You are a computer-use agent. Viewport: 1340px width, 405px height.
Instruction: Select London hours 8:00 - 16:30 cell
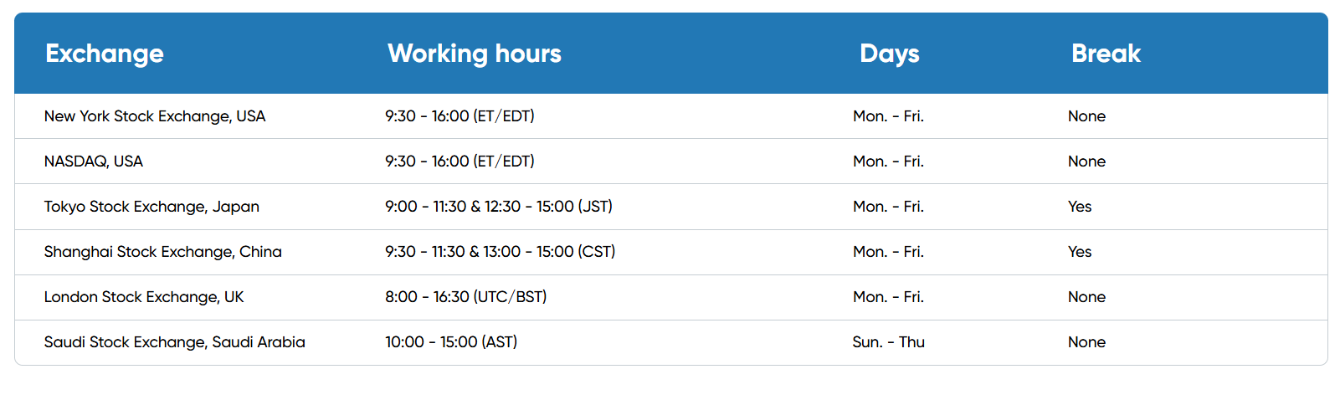[465, 297]
